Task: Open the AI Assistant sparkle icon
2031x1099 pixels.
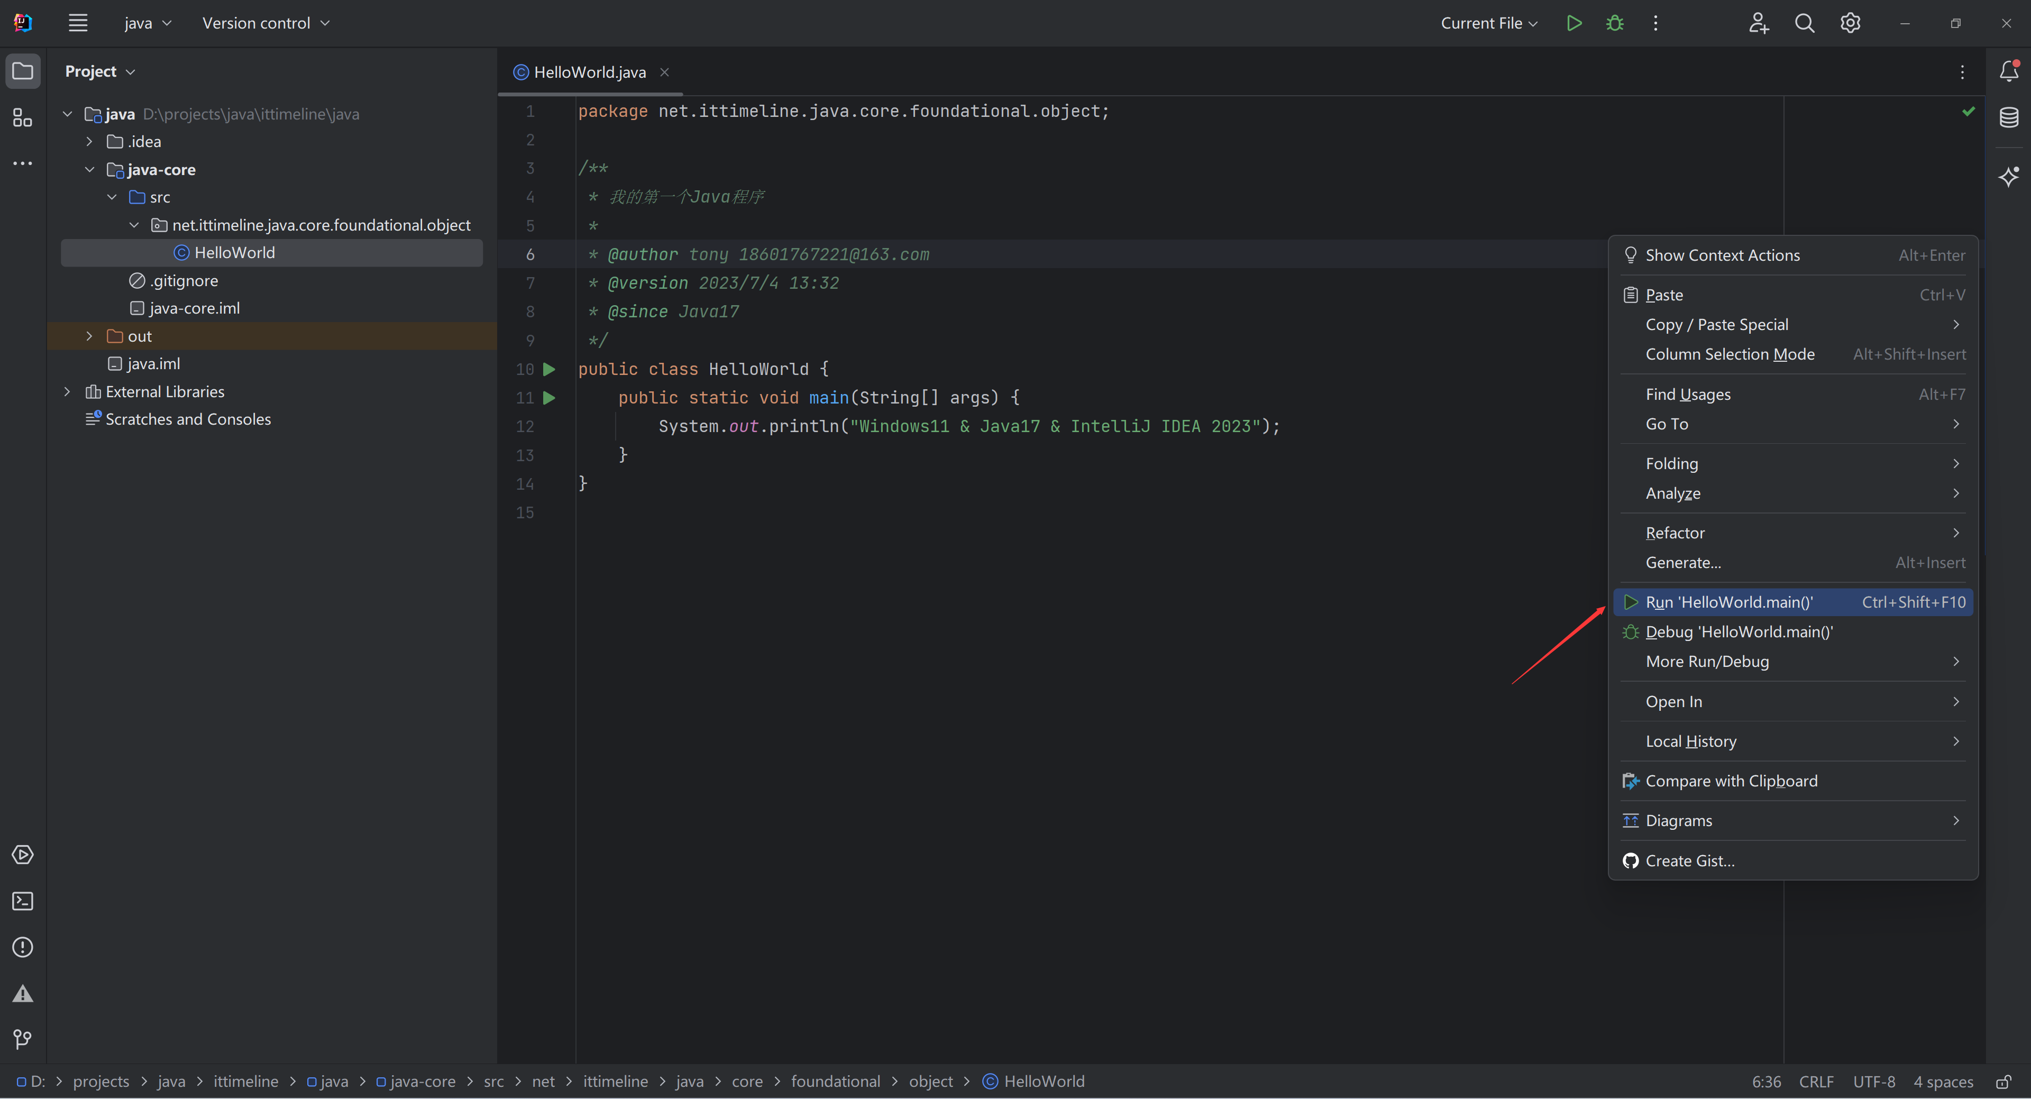Action: click(2009, 176)
